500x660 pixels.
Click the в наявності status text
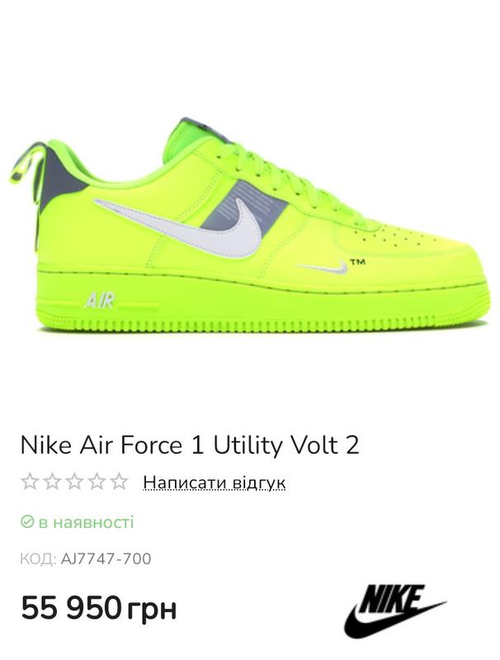(87, 522)
